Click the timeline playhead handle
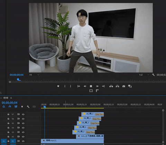166x145 pixels. 45,107
